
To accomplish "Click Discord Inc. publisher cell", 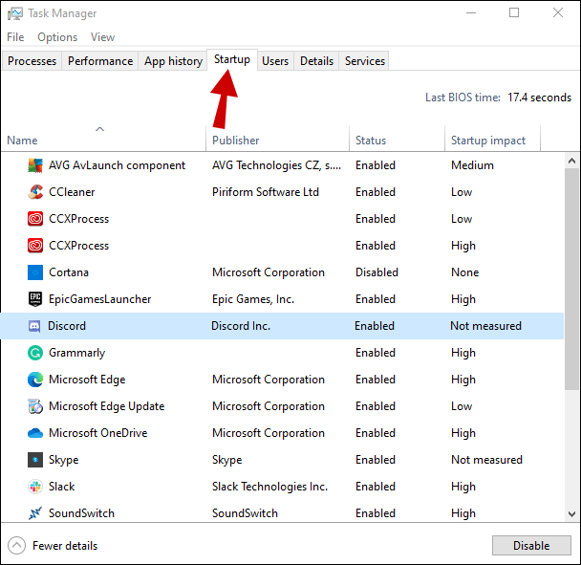I will [241, 326].
